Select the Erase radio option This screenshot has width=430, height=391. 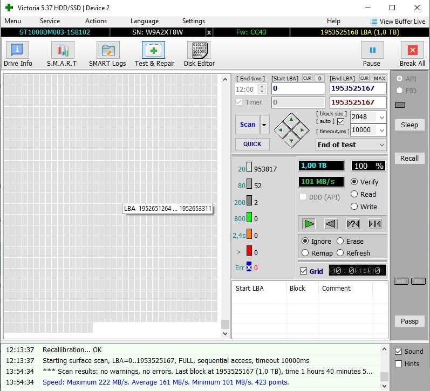[x=340, y=241]
